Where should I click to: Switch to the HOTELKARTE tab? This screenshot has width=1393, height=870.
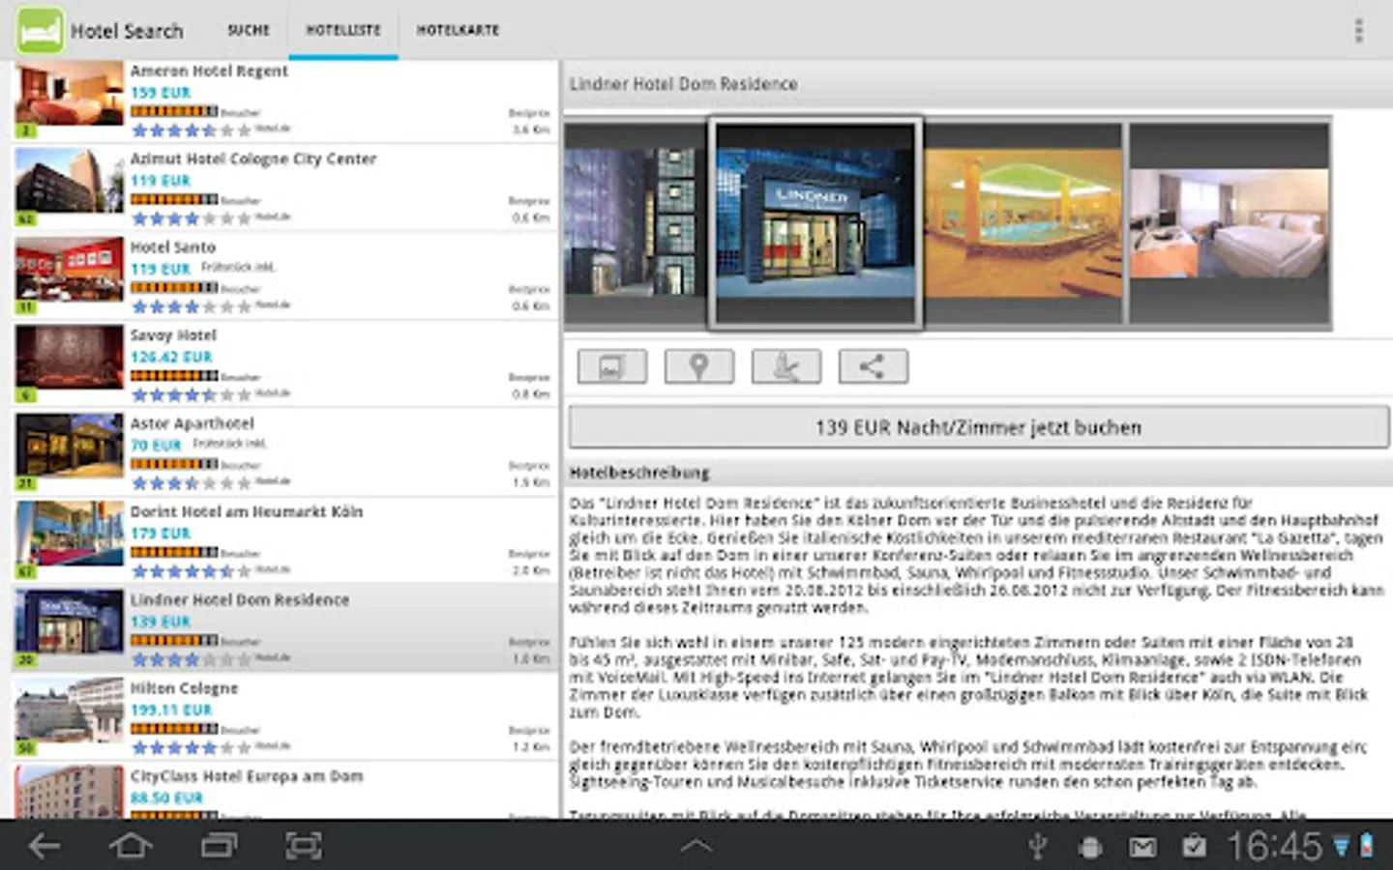point(458,30)
